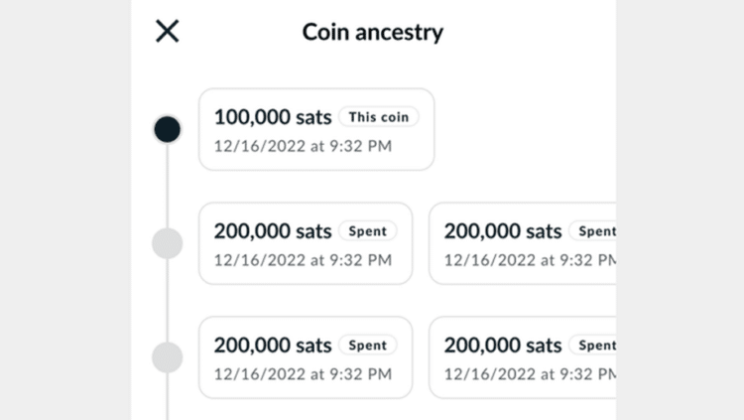Open the left 200,000 sats card, bottom row

pyautogui.click(x=305, y=357)
